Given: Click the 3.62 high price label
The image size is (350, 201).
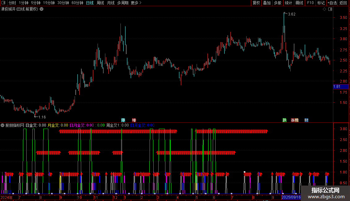Looking at the screenshot, I should tap(291, 14).
